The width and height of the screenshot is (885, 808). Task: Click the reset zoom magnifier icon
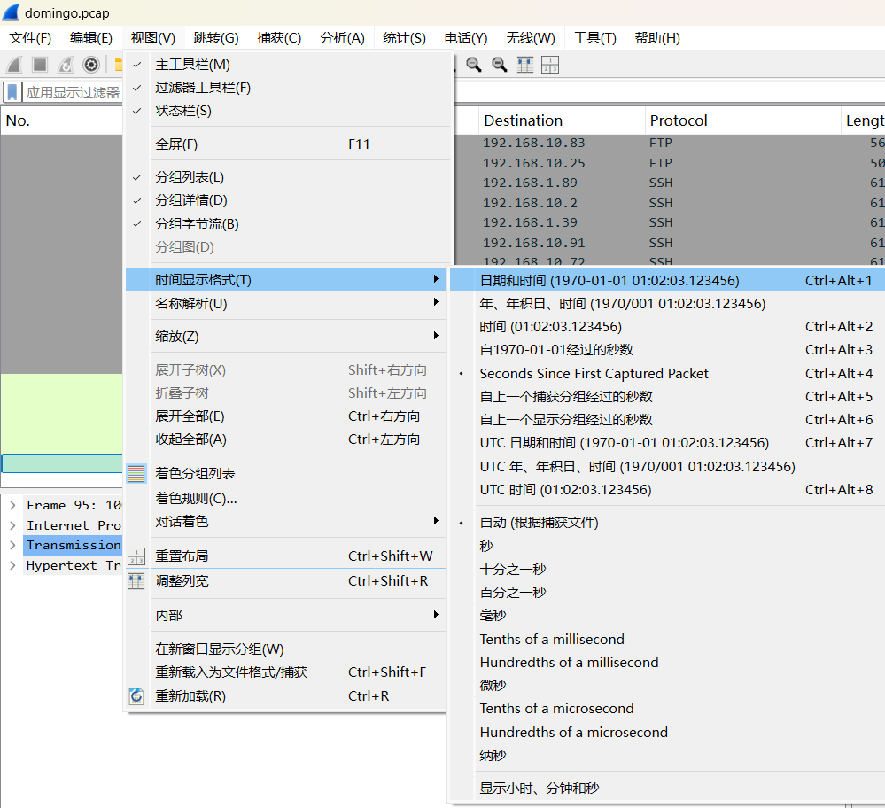coord(499,65)
